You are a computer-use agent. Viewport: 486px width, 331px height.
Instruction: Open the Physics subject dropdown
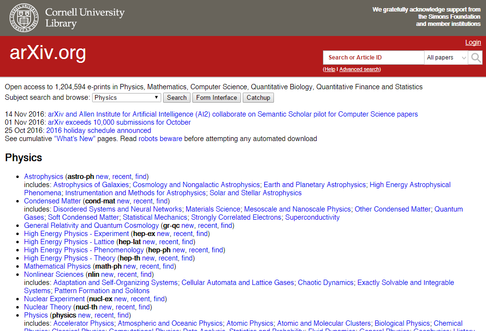pos(127,98)
